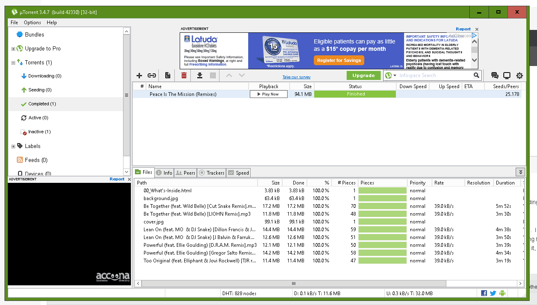The height and width of the screenshot is (305, 537).
Task: Switch to the Speed tab
Action: pos(238,173)
